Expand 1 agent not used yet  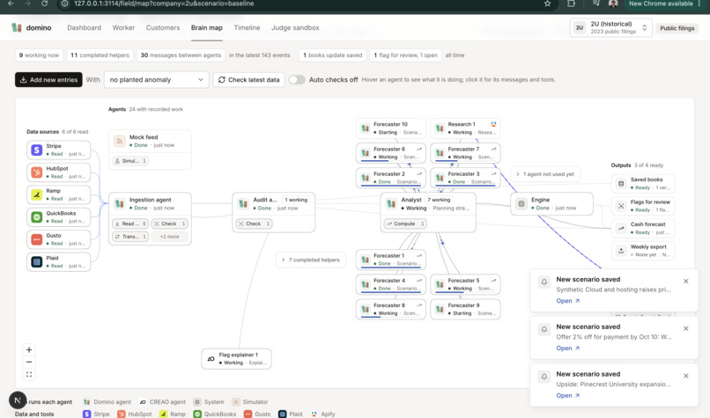tap(545, 174)
